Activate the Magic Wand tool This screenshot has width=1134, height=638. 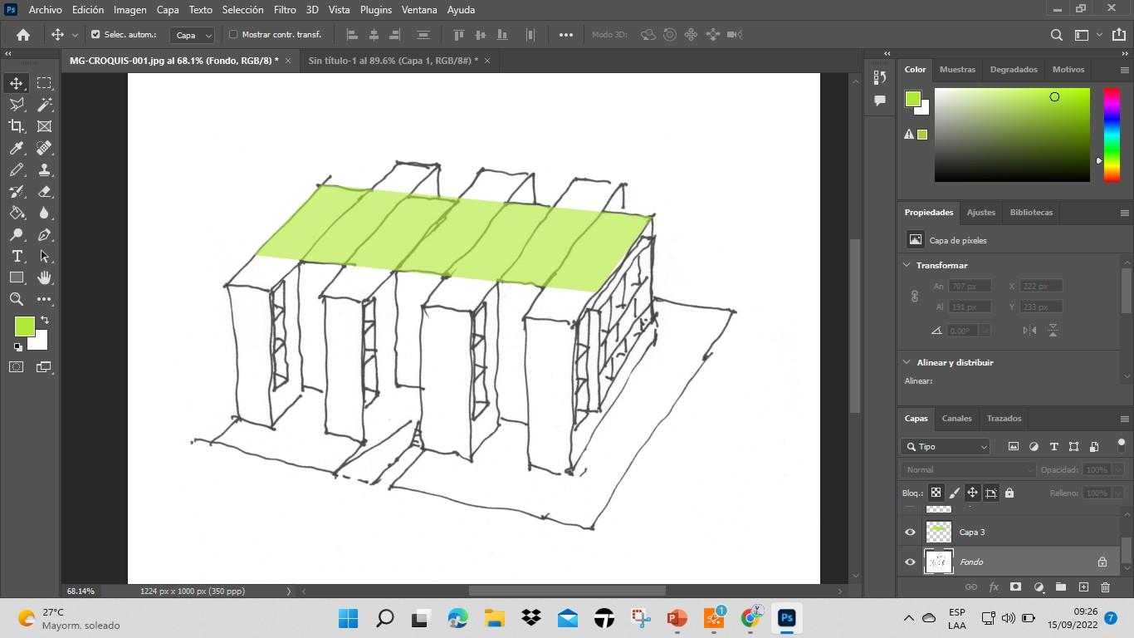[44, 105]
